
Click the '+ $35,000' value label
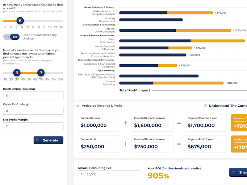click(185, 65)
